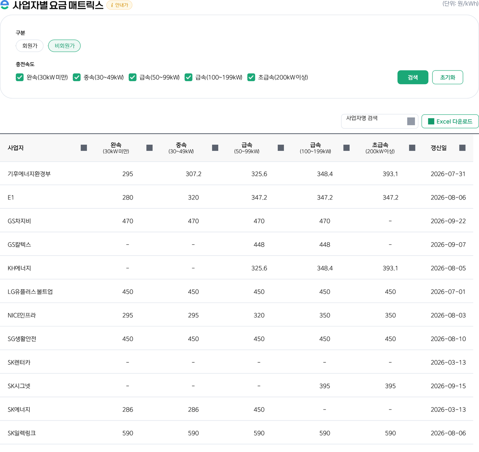
Task: Uncheck 중속(30~49kW) charging speed
Action: (77, 77)
